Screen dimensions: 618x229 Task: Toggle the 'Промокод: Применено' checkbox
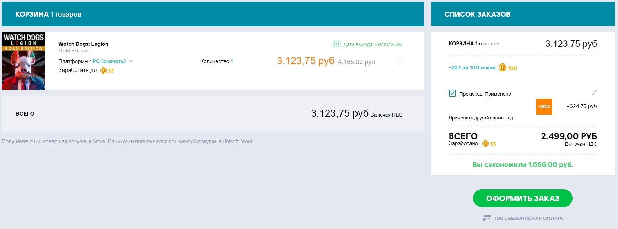coord(452,94)
